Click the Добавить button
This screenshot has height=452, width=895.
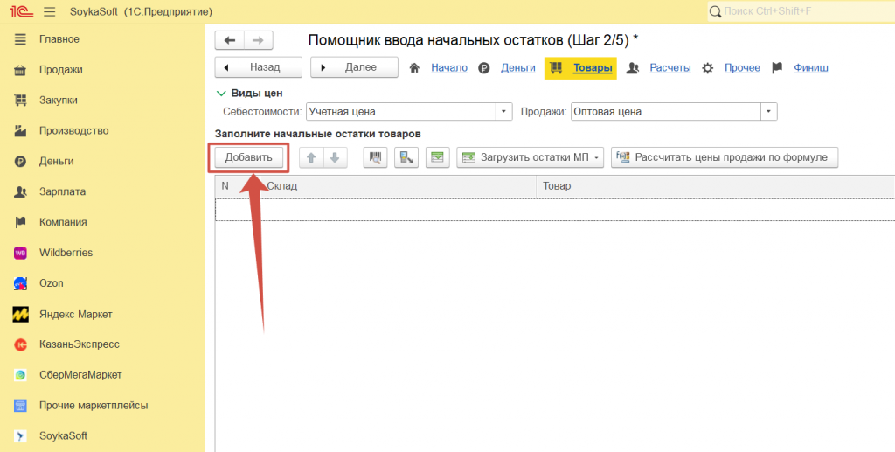(x=249, y=157)
